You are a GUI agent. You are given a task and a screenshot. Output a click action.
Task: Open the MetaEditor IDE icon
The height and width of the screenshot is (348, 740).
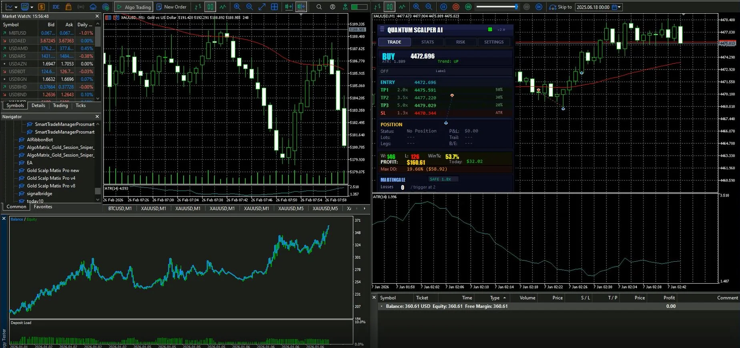tap(56, 7)
